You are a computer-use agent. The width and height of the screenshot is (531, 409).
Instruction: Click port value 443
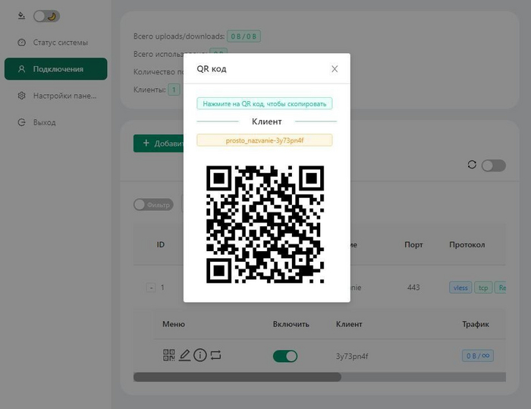(x=413, y=288)
